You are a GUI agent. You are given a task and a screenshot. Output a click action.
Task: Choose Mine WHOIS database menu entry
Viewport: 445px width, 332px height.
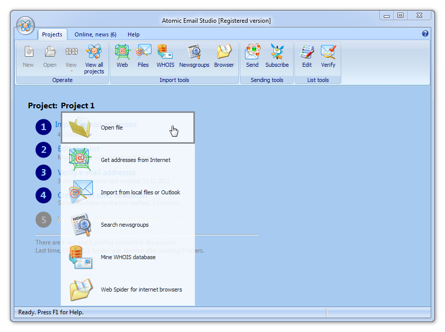click(x=128, y=257)
